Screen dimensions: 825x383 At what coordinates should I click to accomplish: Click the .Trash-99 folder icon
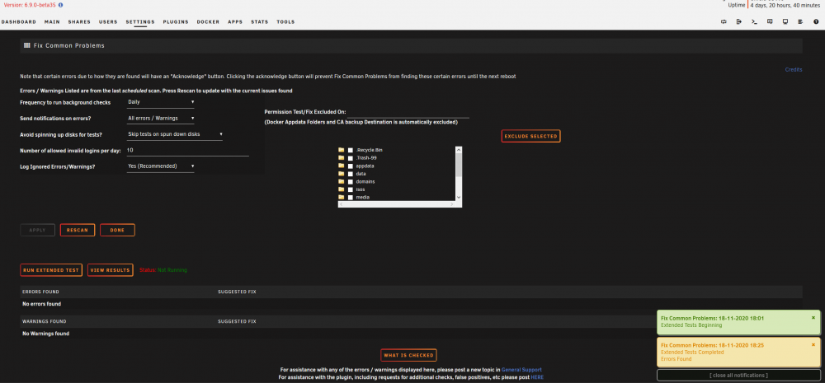[342, 158]
